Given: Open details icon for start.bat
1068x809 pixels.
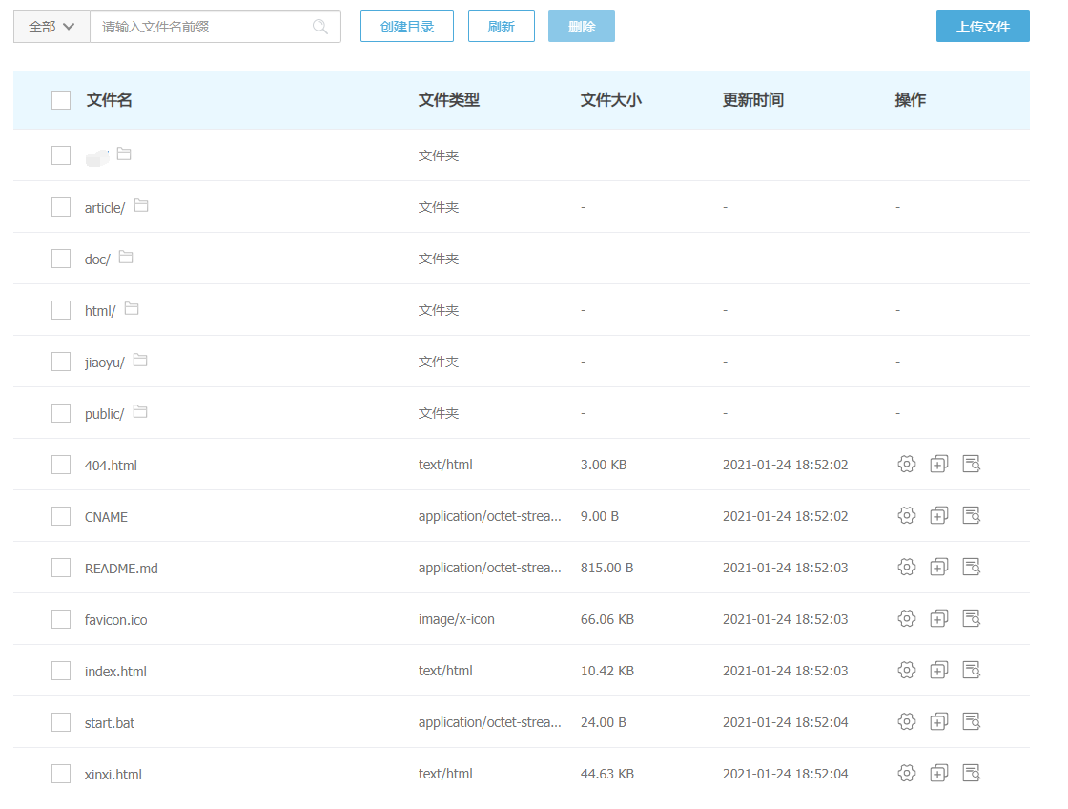Looking at the screenshot, I should click(972, 722).
